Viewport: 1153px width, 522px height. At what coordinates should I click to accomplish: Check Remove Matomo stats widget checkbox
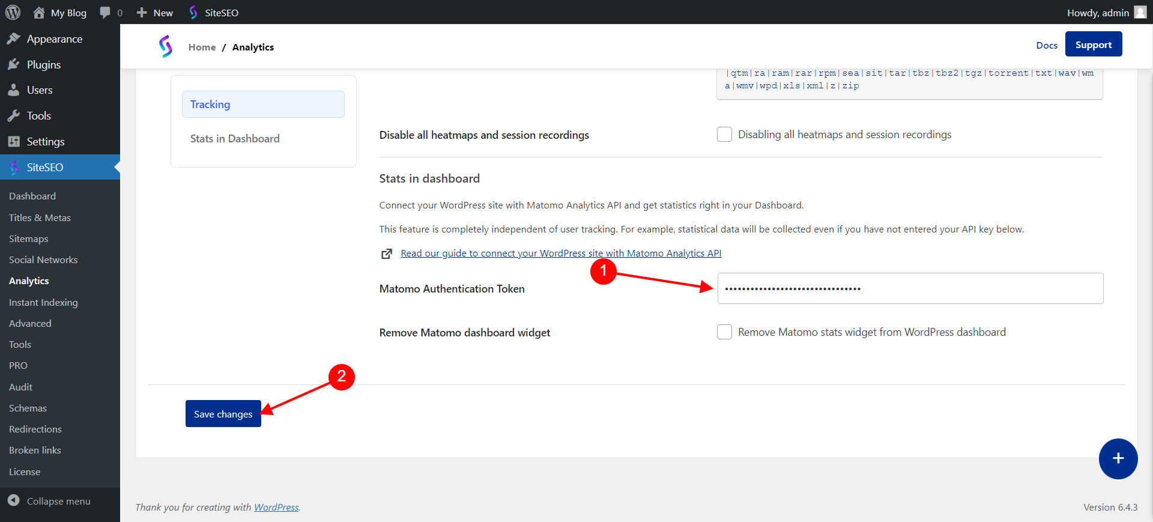click(x=724, y=332)
